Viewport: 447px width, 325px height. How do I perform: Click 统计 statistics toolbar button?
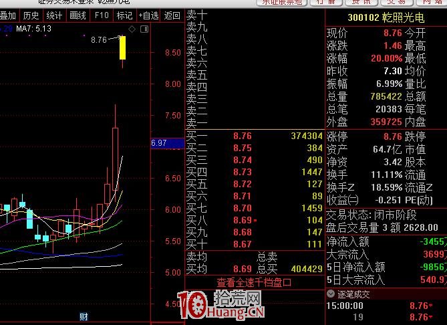(x=54, y=15)
